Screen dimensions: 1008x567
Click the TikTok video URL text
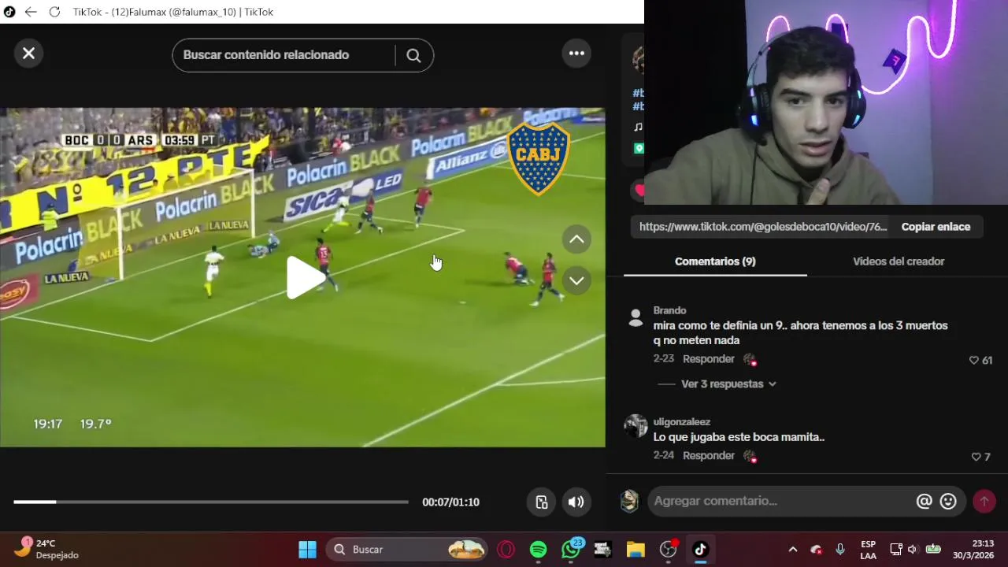click(x=762, y=227)
